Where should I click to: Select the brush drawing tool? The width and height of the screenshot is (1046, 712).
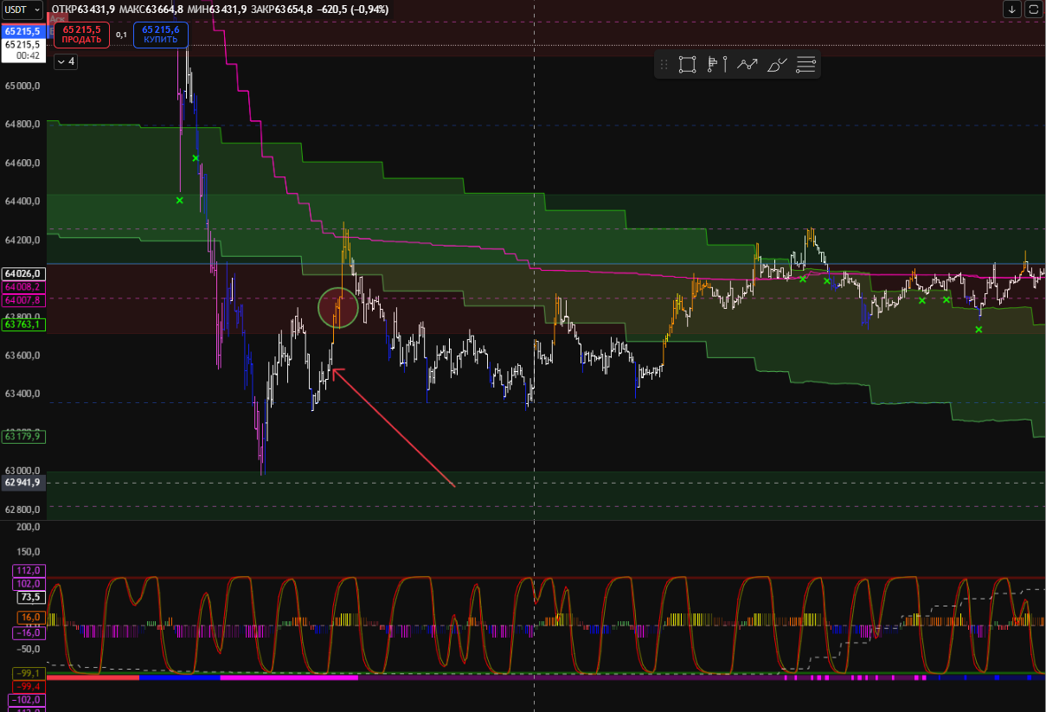[x=777, y=64]
